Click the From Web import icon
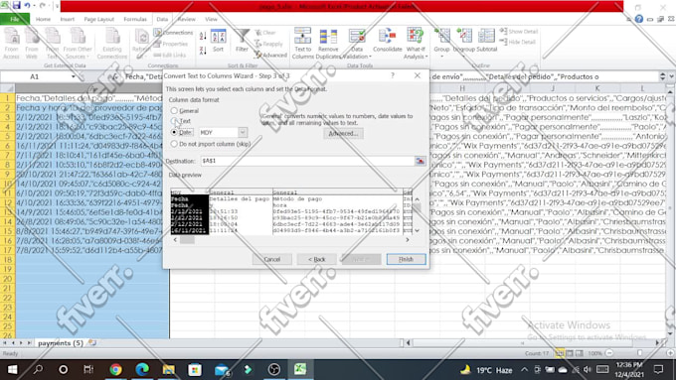Viewport: 676px width, 380px height. pos(32,43)
